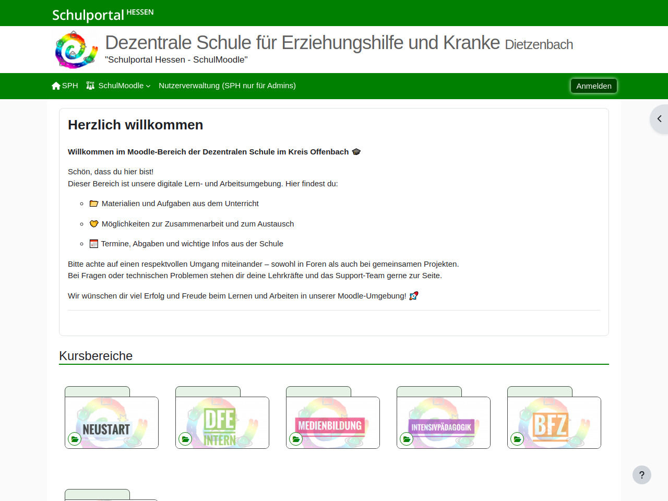Open the DFE INTERN course area
This screenshot has width=668, height=501.
click(222, 423)
